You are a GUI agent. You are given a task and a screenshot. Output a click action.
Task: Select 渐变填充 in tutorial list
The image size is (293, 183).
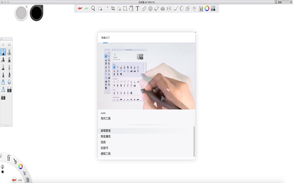pos(105,137)
